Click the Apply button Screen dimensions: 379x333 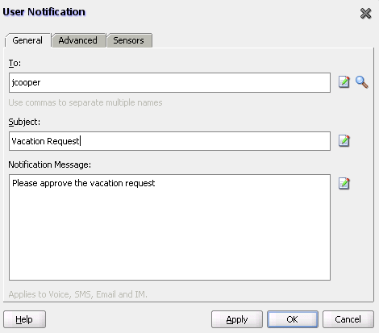point(237,319)
